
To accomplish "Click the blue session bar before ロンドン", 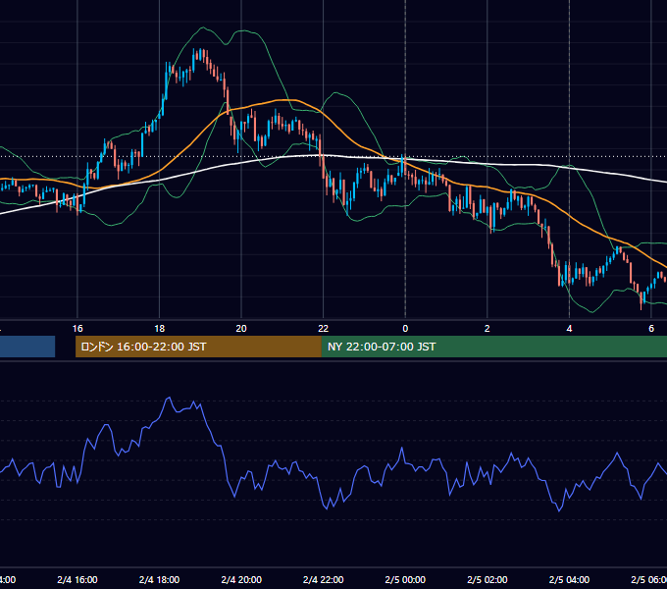I will coord(27,347).
